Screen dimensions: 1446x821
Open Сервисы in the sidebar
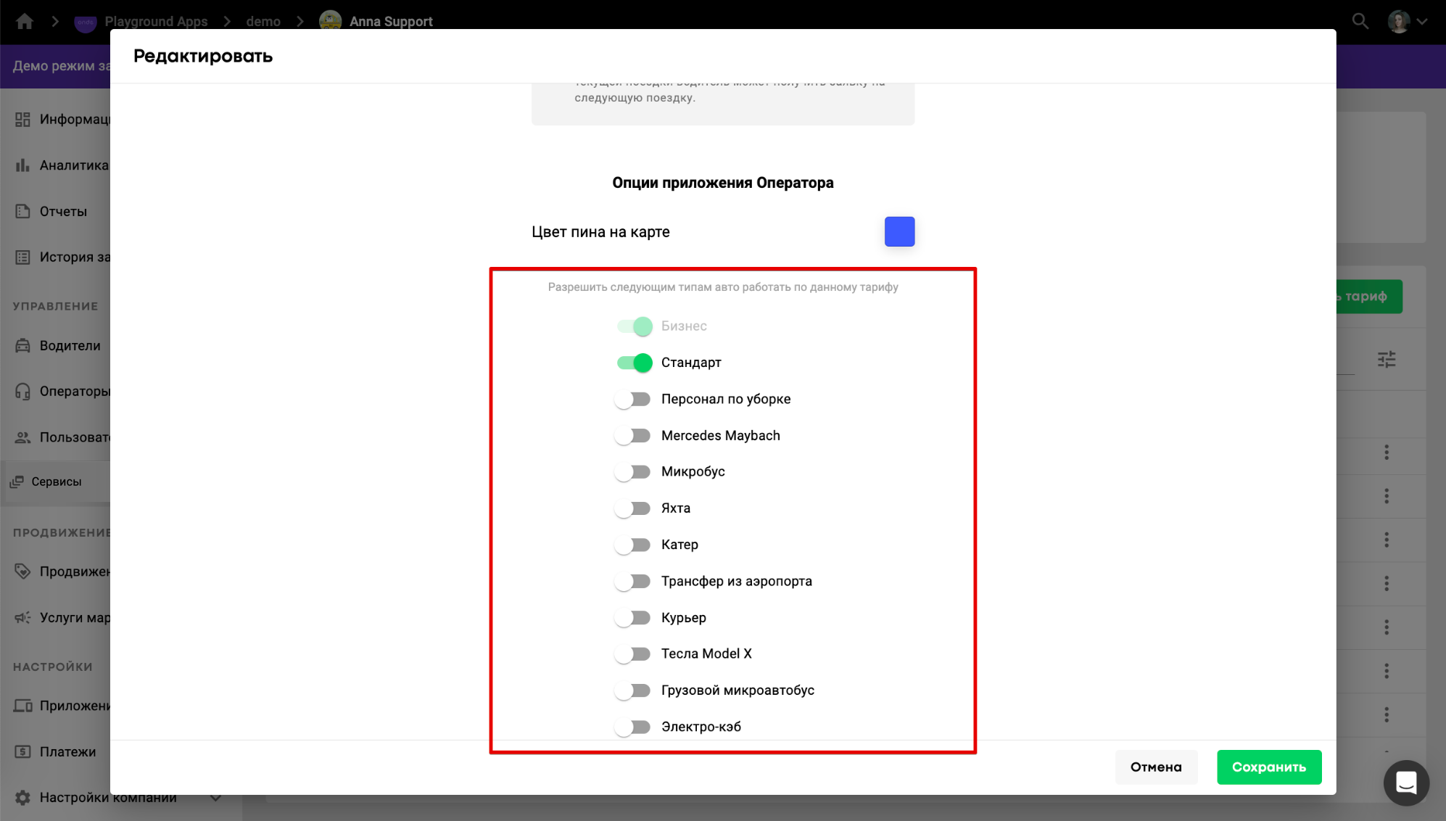click(x=56, y=482)
